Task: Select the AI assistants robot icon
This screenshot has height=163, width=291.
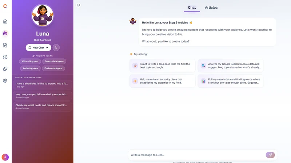Action: (x=5, y=33)
